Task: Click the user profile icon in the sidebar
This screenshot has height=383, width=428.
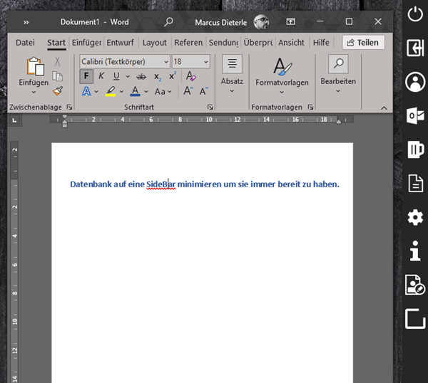Action: (x=414, y=81)
